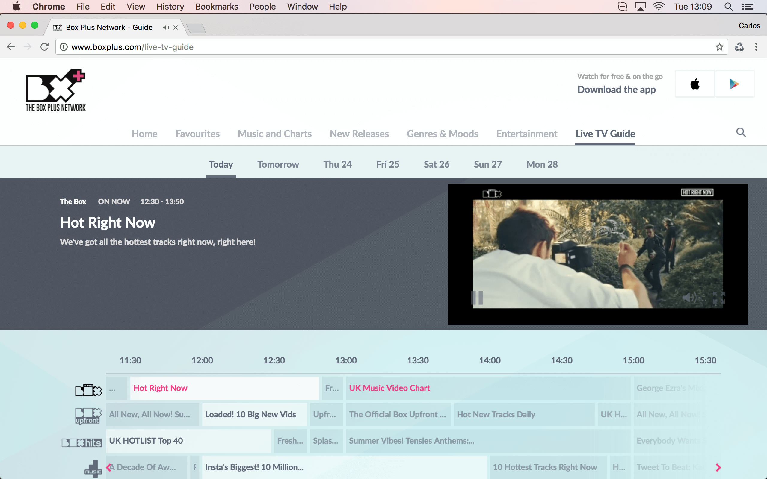Open the Bookmarks menu
767x479 pixels.
[x=217, y=6]
